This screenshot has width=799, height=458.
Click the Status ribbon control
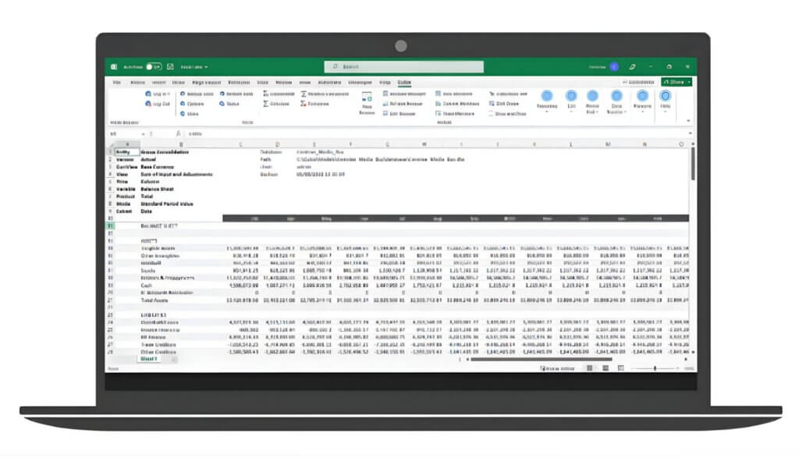(x=221, y=104)
